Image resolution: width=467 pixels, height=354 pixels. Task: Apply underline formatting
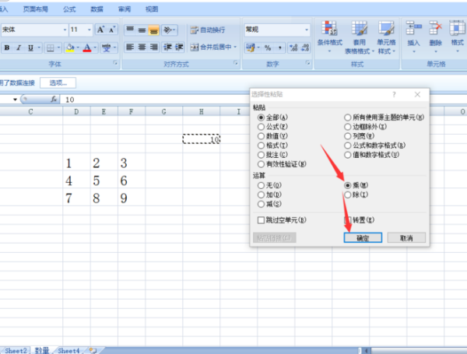(30, 47)
